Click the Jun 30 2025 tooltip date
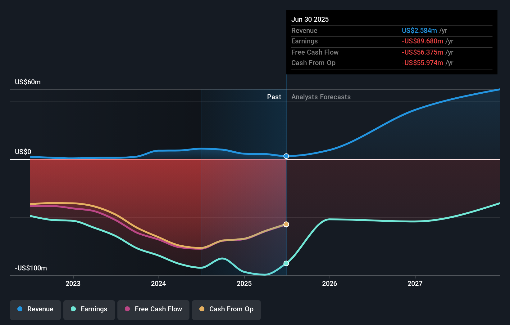The image size is (510, 325). tap(310, 19)
